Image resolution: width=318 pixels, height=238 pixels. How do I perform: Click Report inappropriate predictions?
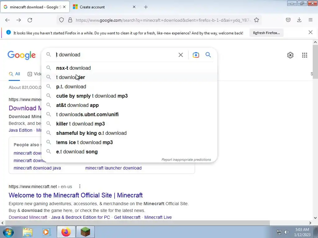coord(186,160)
